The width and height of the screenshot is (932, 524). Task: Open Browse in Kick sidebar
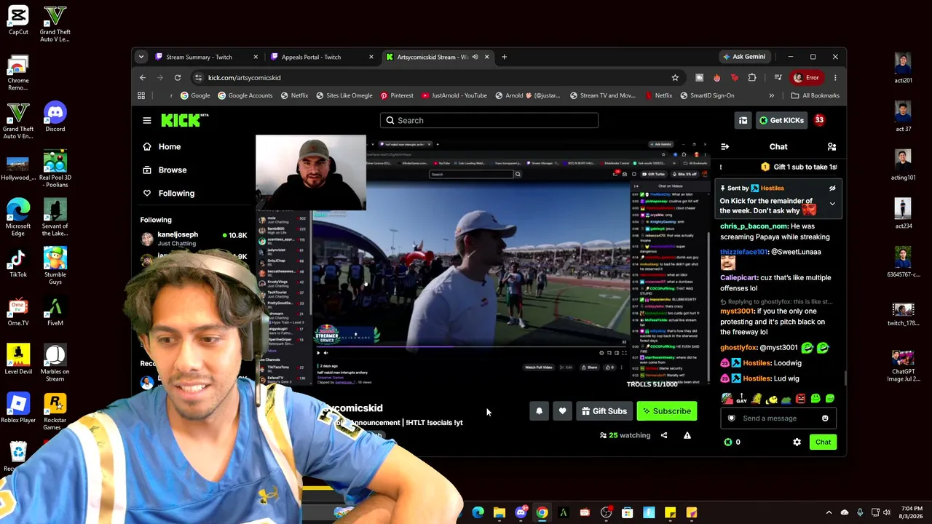165,170
